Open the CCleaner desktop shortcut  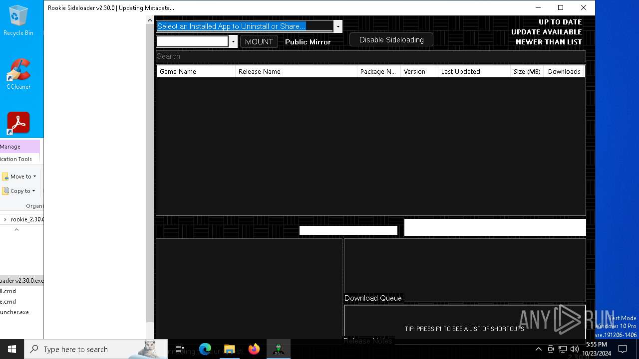pos(18,74)
